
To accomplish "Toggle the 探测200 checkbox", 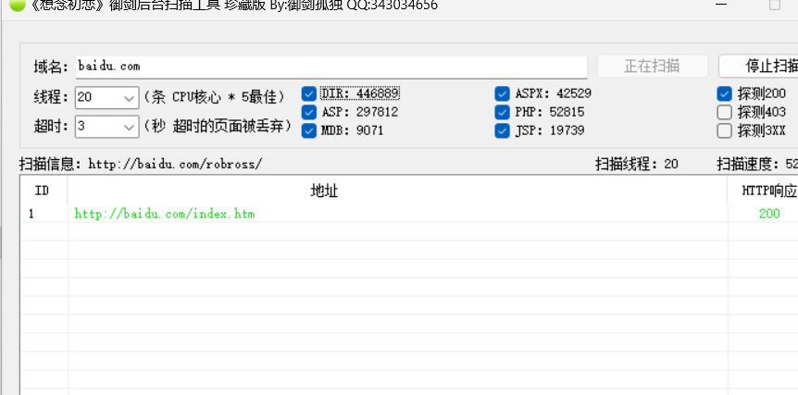I will 724,93.
